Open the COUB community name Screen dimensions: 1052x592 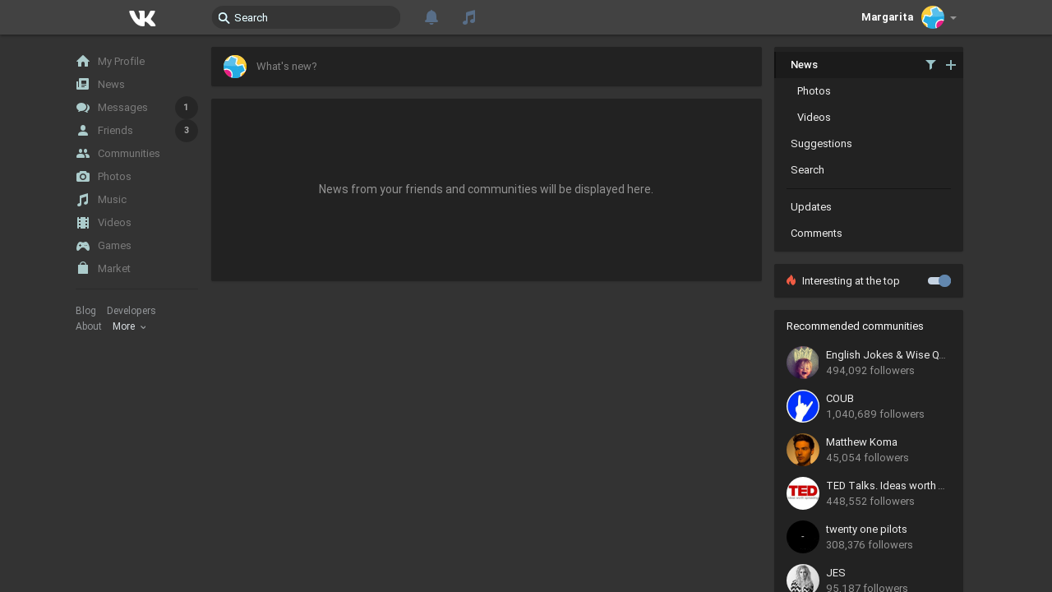click(840, 399)
